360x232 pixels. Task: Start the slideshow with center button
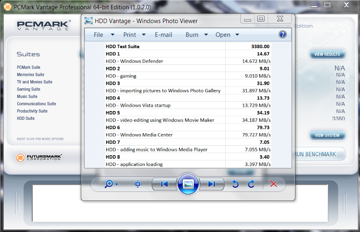click(188, 184)
